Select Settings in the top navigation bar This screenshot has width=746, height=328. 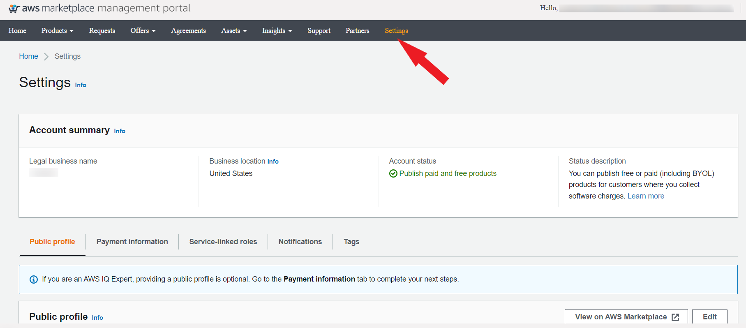396,30
